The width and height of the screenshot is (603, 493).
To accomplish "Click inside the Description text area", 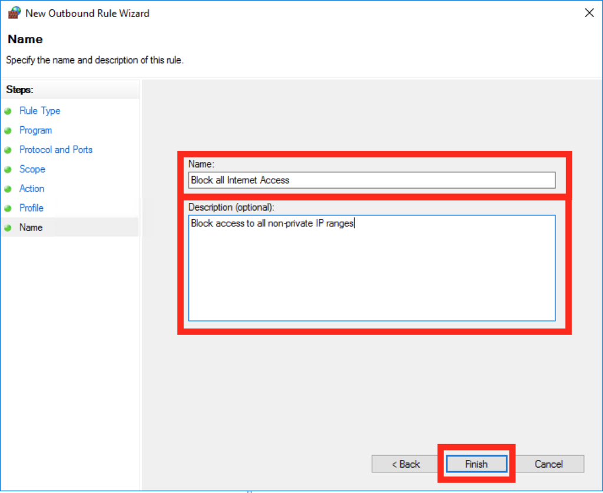I will click(371, 268).
